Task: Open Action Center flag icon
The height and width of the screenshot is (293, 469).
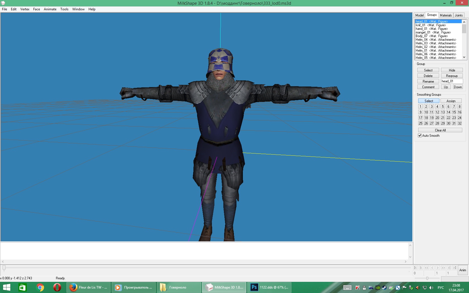Action: pyautogui.click(x=404, y=288)
